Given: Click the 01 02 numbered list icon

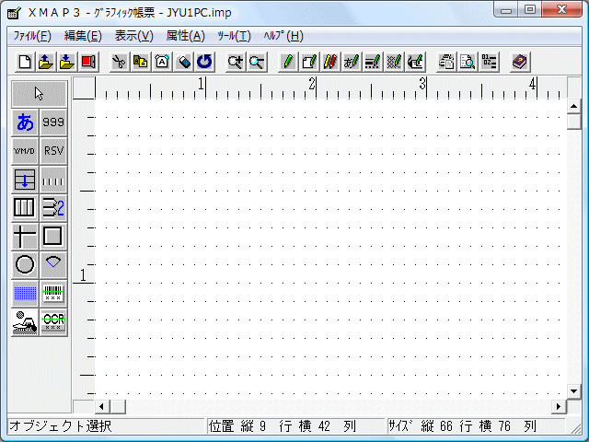Looking at the screenshot, I should (x=489, y=62).
